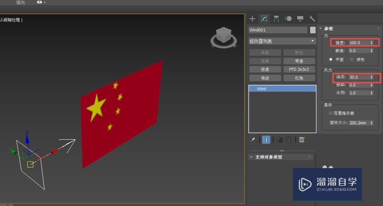Collapse the 参数 rollout

coord(329,29)
